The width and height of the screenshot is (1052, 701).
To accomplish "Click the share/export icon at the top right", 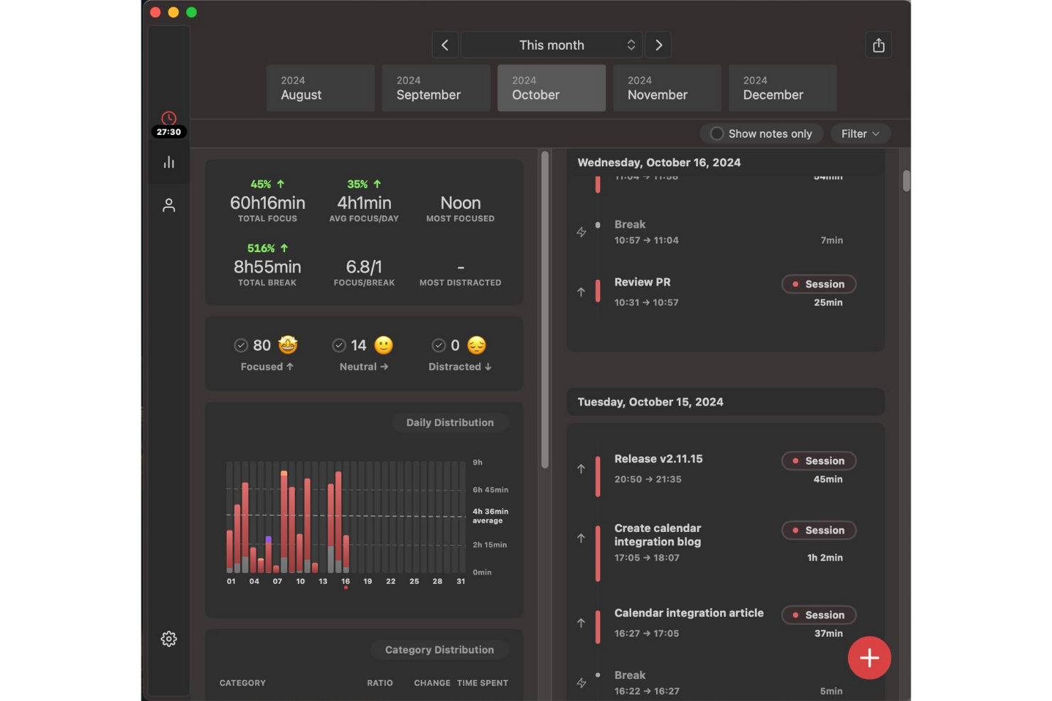I will [x=879, y=45].
